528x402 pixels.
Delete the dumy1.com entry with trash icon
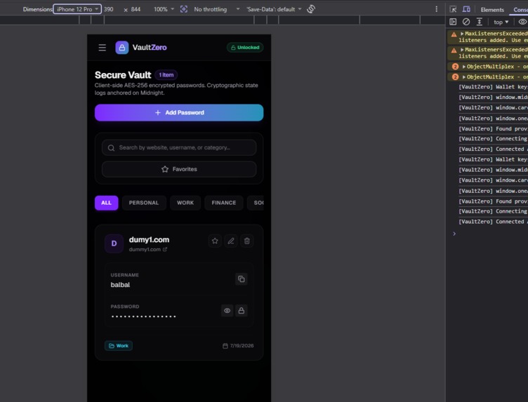point(247,241)
